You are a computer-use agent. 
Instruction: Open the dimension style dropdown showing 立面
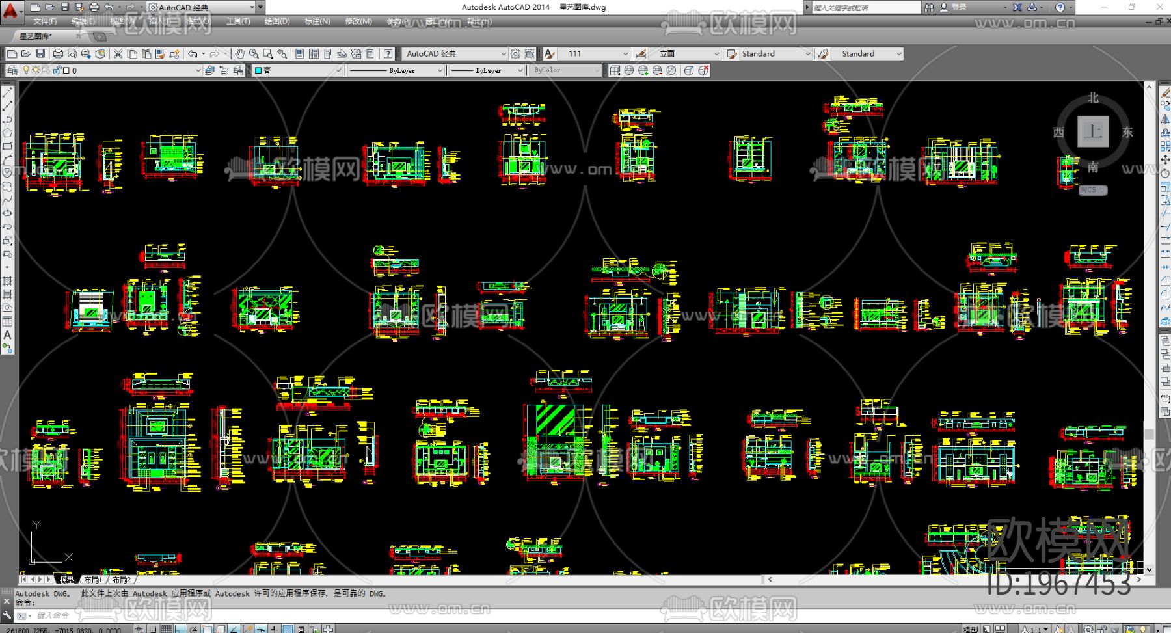pyautogui.click(x=685, y=53)
